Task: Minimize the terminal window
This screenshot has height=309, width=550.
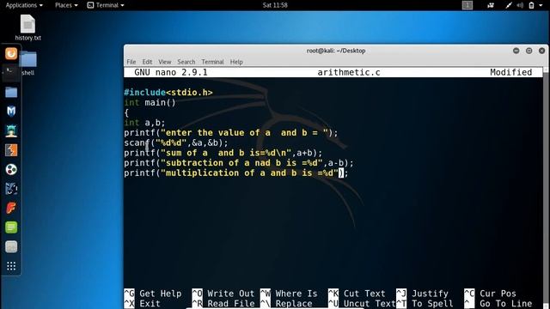Action: point(516,51)
